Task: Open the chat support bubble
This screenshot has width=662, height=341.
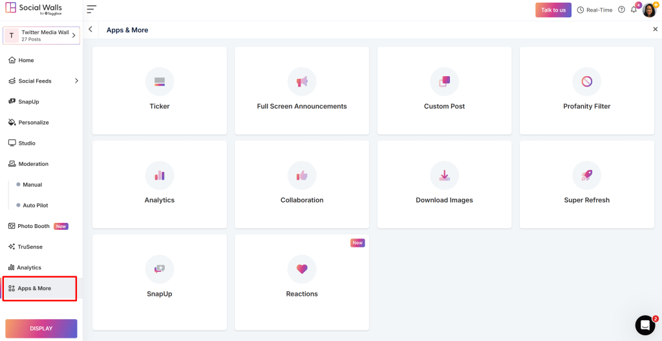Action: (645, 325)
